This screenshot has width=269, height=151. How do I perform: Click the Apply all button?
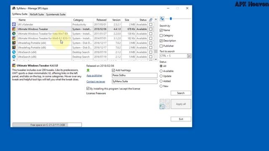[x=181, y=104]
